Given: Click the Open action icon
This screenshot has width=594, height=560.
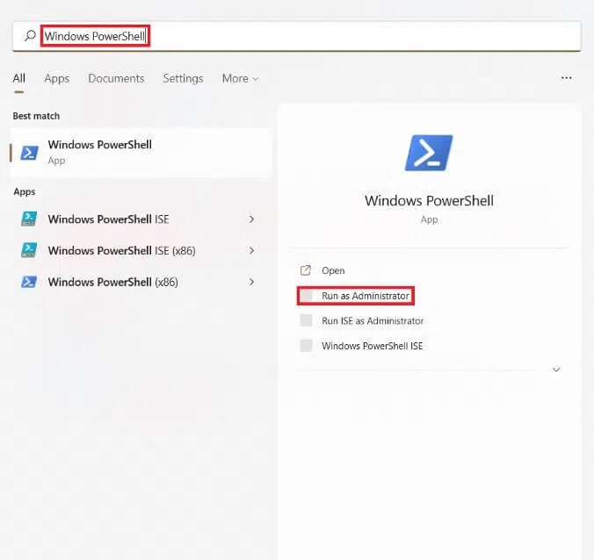Looking at the screenshot, I should [x=306, y=270].
